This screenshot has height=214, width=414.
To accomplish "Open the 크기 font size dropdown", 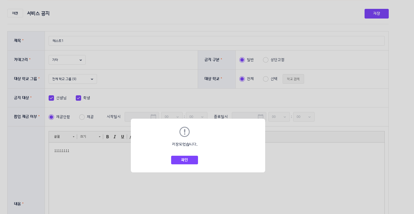I will pos(90,137).
